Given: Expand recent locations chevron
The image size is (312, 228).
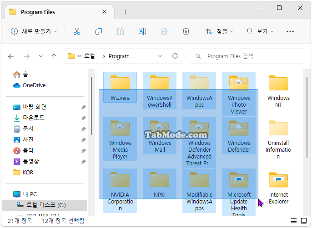Looking at the screenshot, I should coord(40,56).
